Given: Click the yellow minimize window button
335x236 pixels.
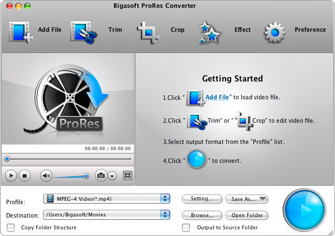Looking at the screenshot, I should pyautogui.click(x=18, y=6).
